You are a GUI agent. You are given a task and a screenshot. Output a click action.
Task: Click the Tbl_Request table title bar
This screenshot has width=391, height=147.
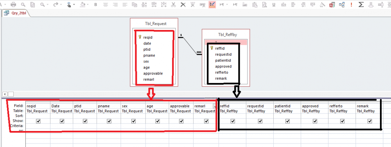click(154, 24)
